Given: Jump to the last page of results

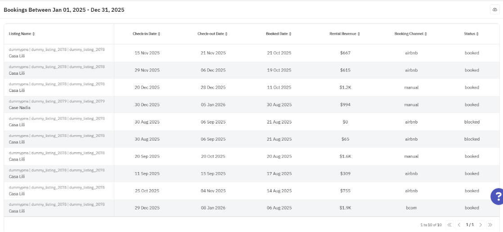Looking at the screenshot, I should [490, 224].
